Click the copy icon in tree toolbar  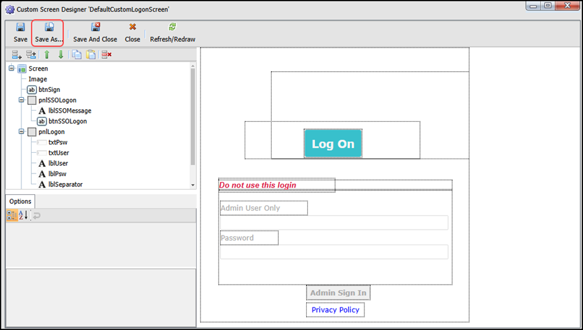pos(76,55)
